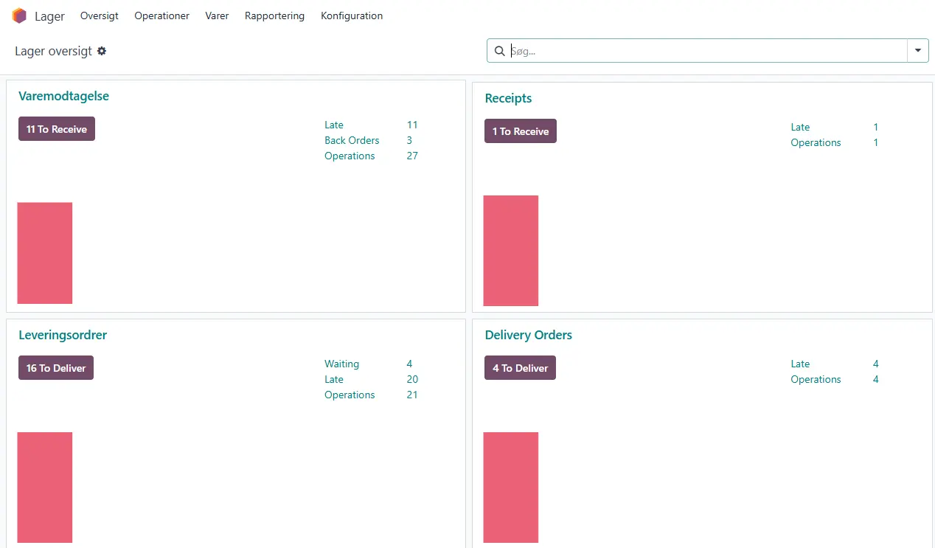Click Late link in Varemodtagelse card
The height and width of the screenshot is (548, 935).
[x=334, y=125]
